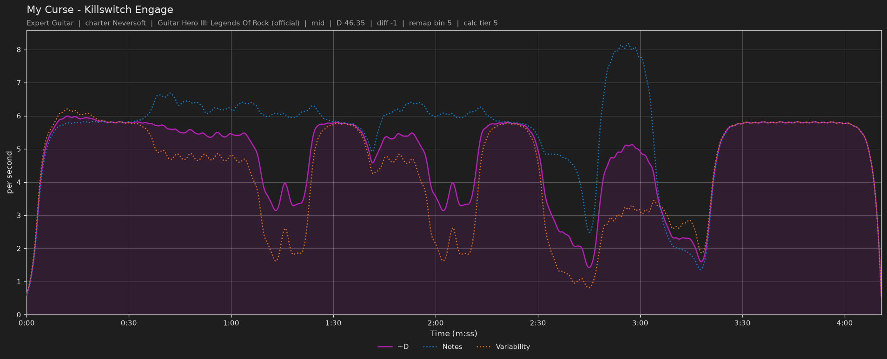
Task: Click the "Notes" legend label
Action: point(452,347)
